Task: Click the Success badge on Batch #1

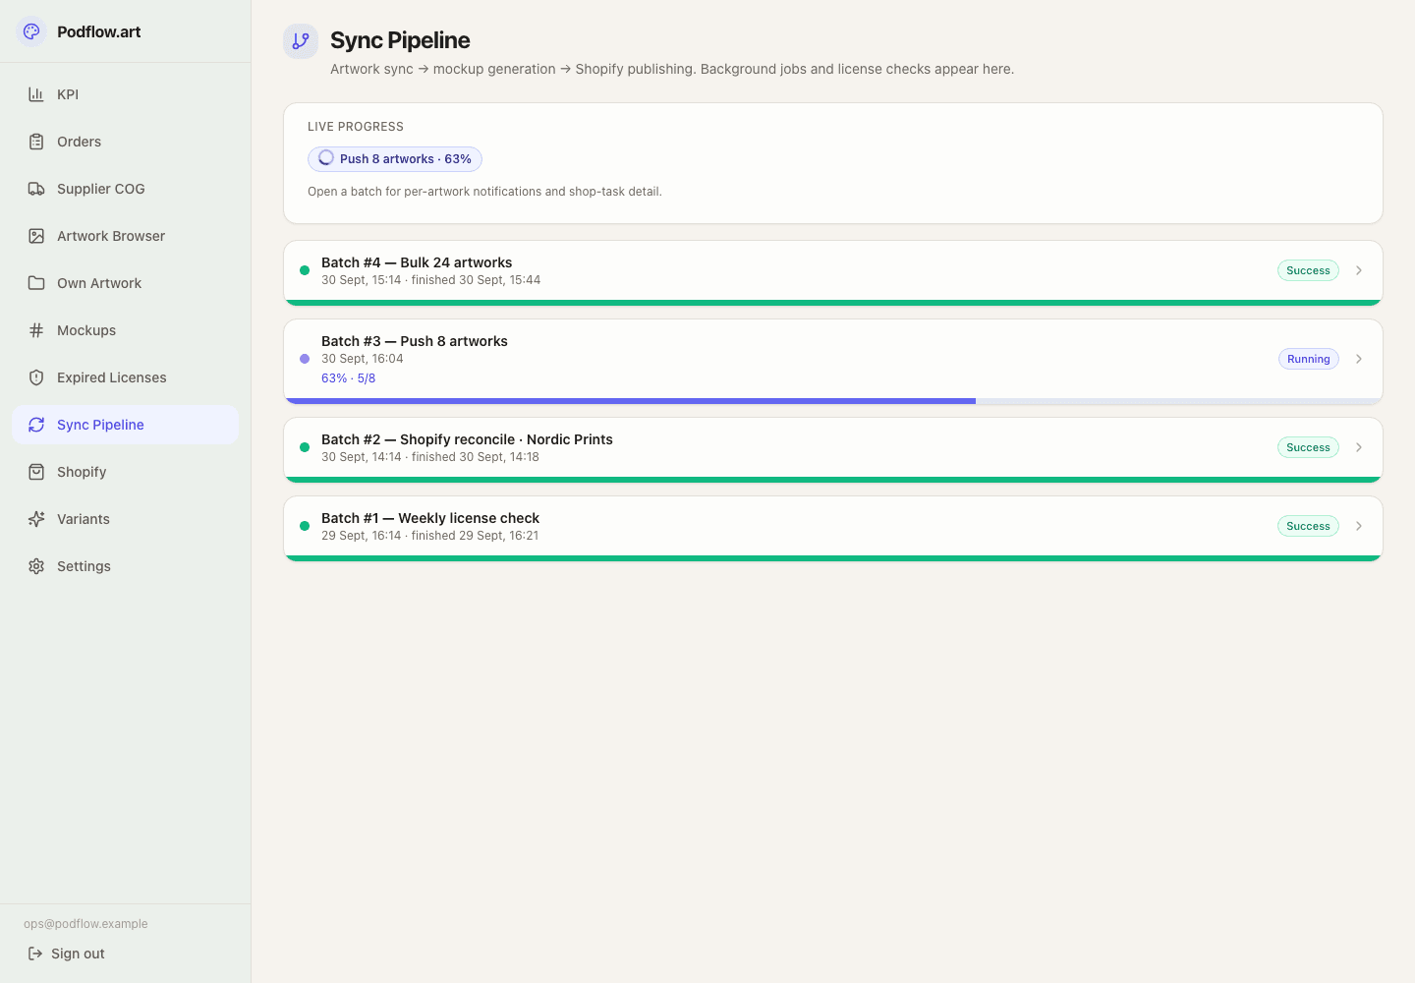Action: 1308,526
